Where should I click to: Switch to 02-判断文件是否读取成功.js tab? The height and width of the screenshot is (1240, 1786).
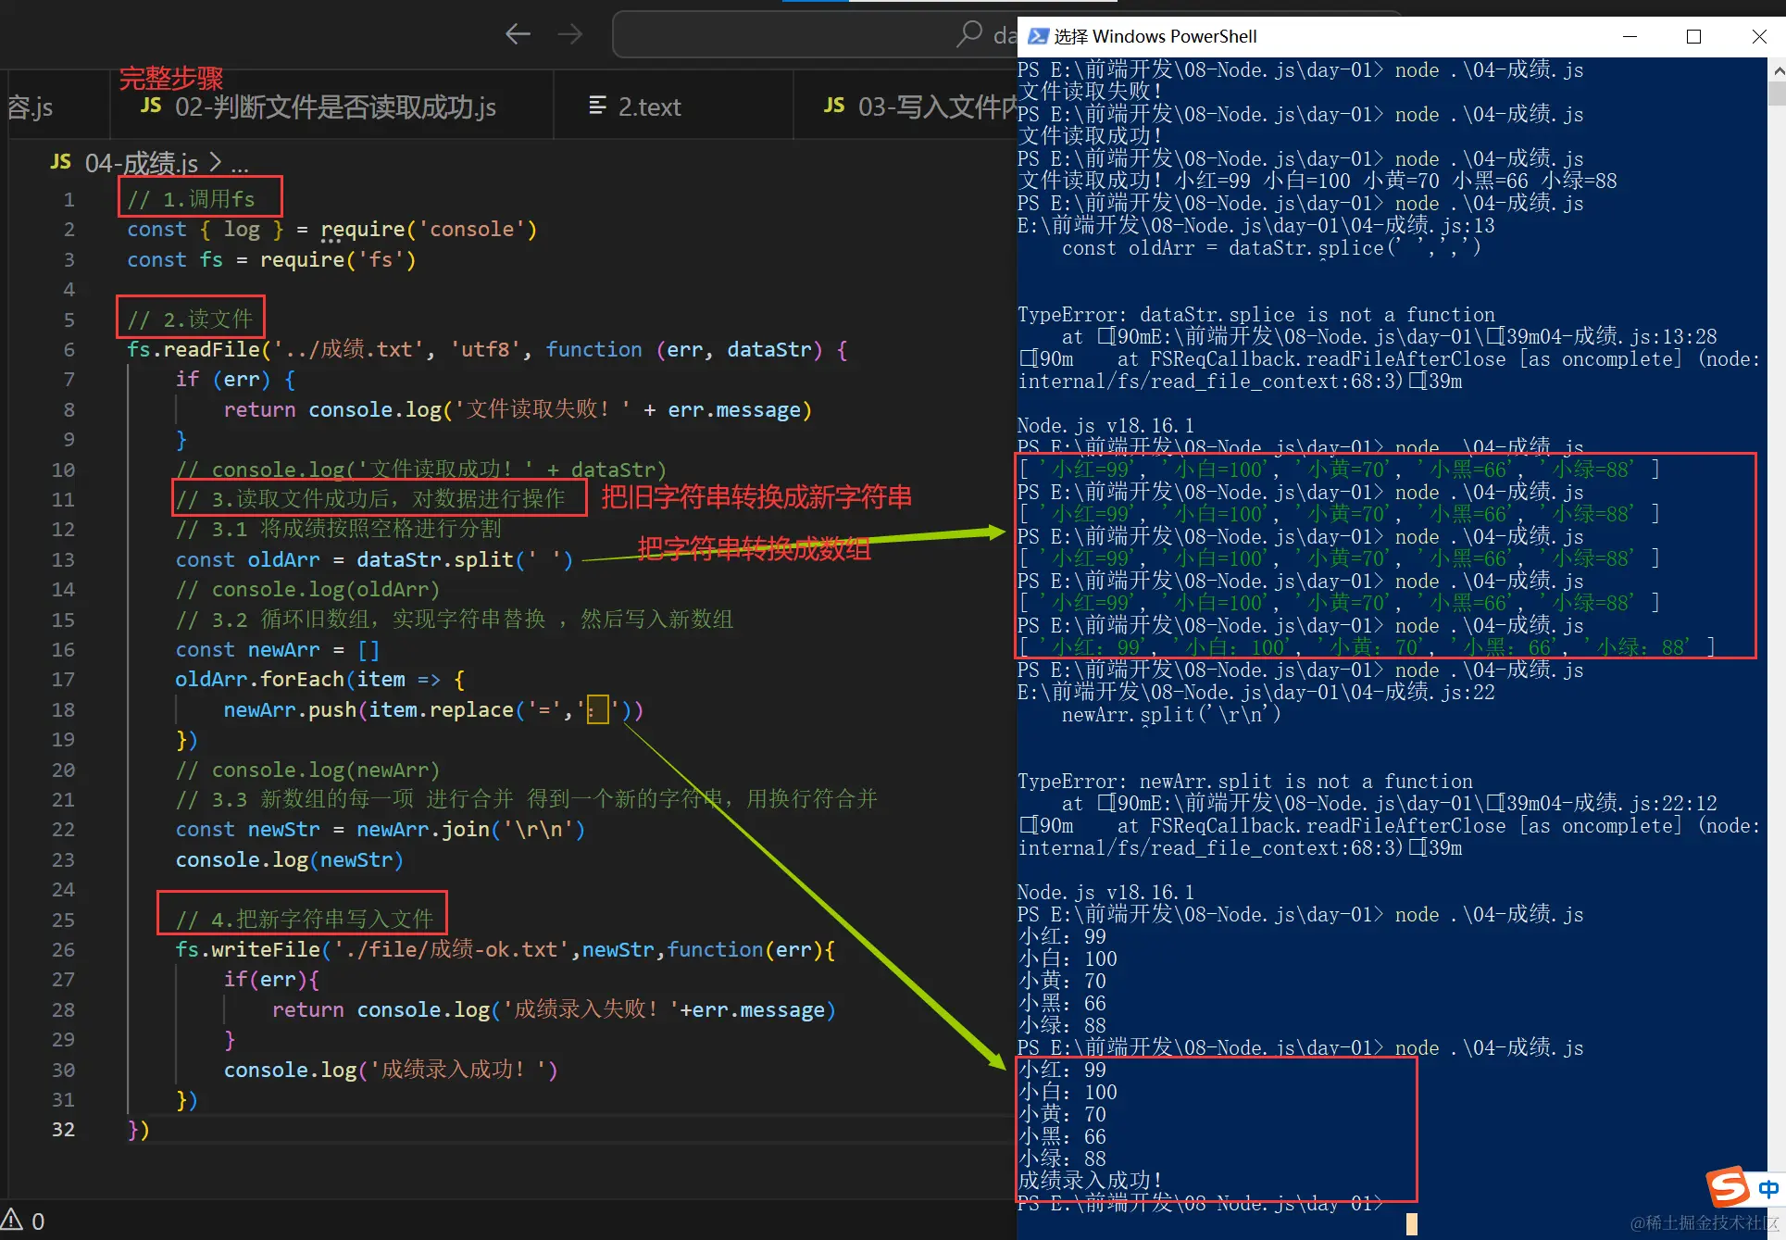334,107
